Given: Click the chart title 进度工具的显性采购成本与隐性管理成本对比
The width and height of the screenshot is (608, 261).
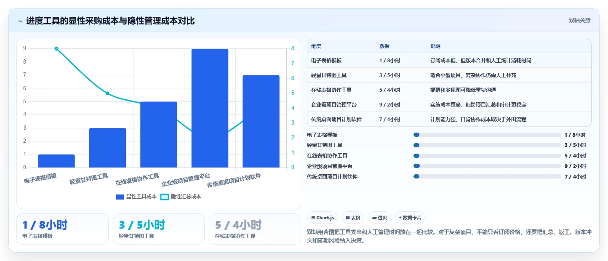Looking at the screenshot, I should coord(110,21).
